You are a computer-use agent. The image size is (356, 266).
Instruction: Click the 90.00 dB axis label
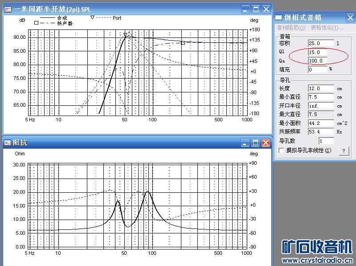[20, 37]
